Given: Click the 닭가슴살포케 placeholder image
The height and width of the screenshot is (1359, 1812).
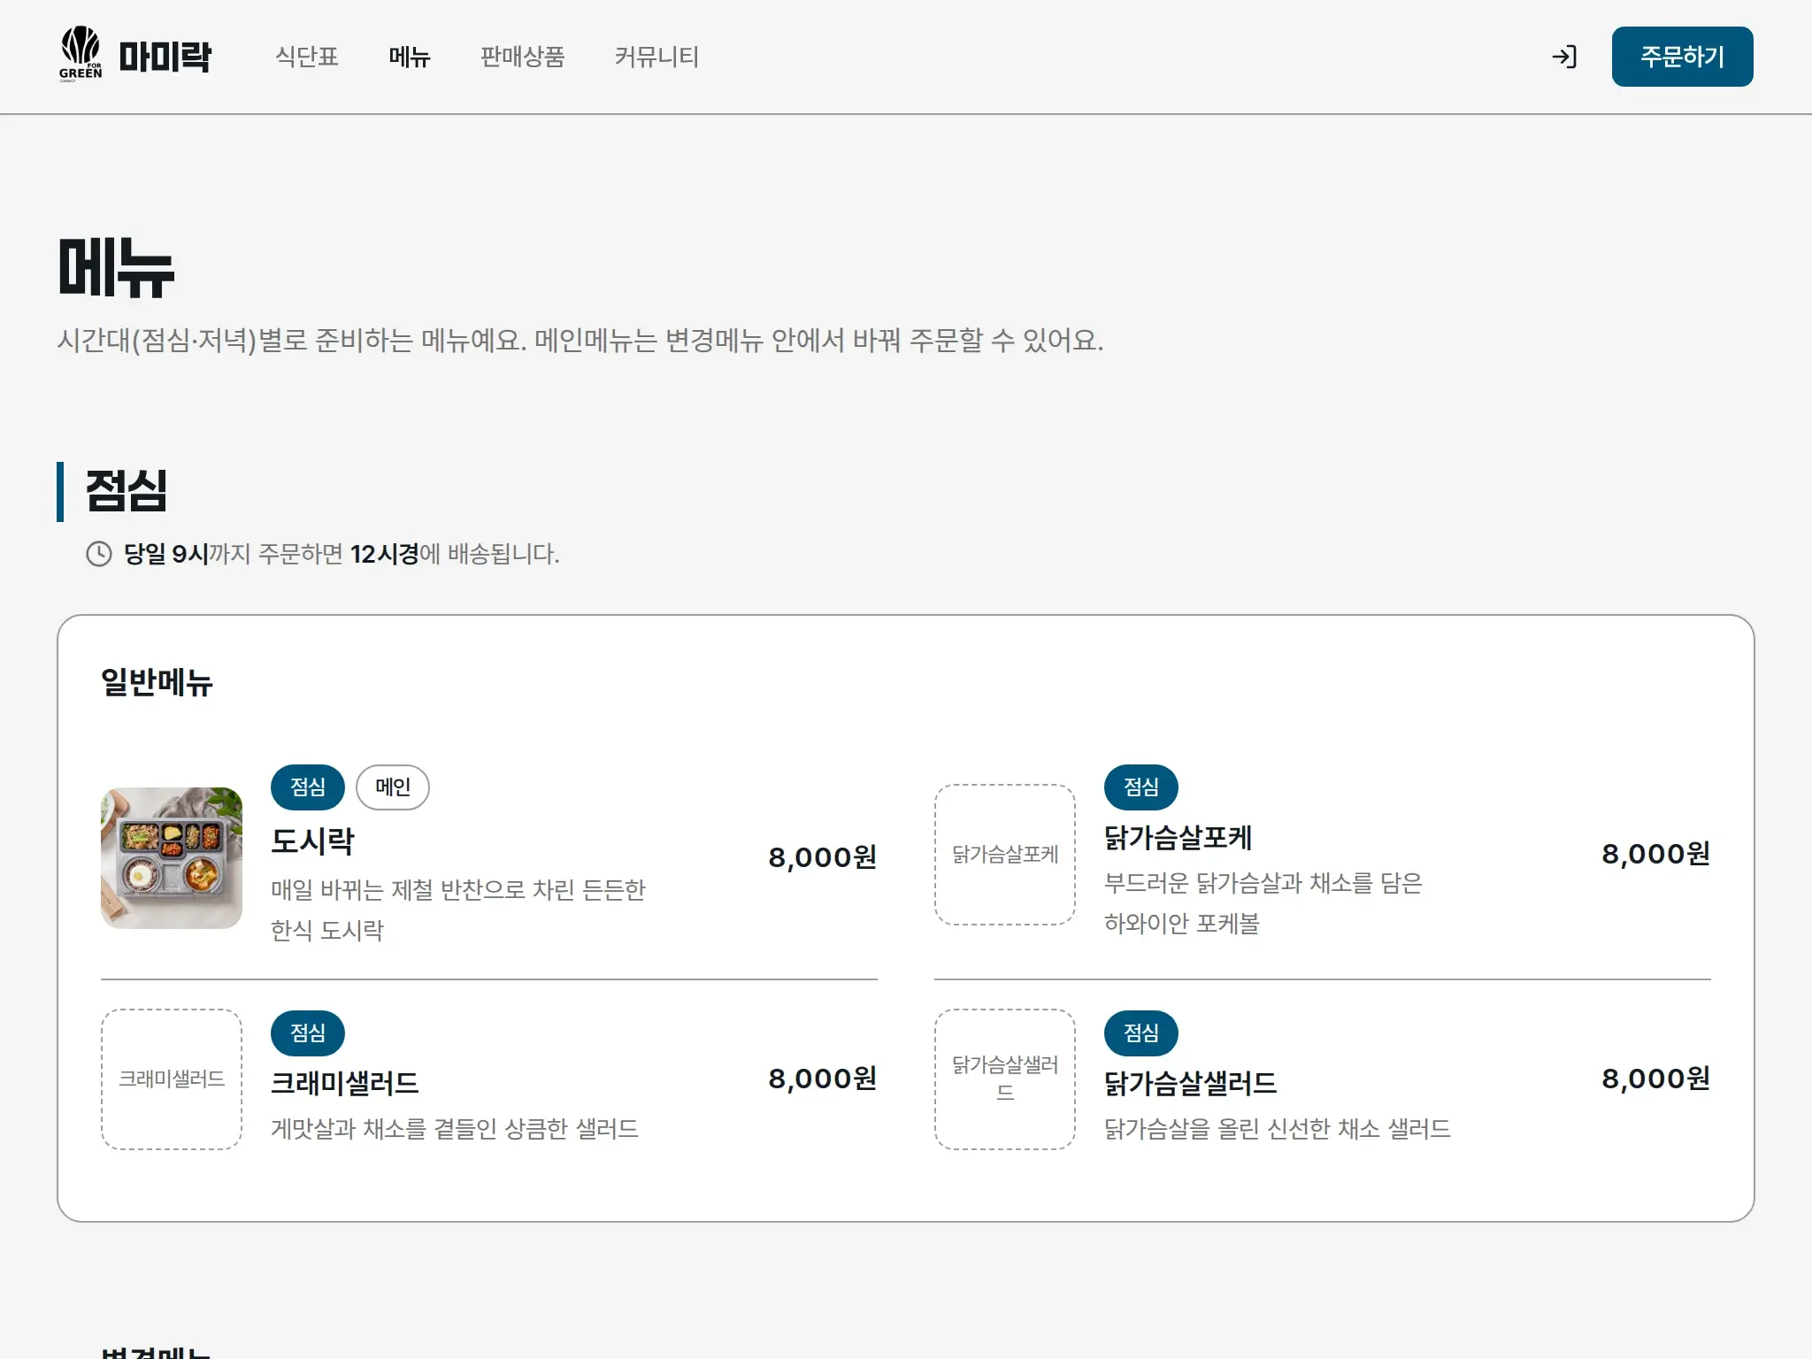Looking at the screenshot, I should [1005, 855].
